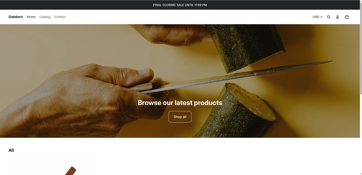Click the Oakdorn store logo

click(x=15, y=17)
